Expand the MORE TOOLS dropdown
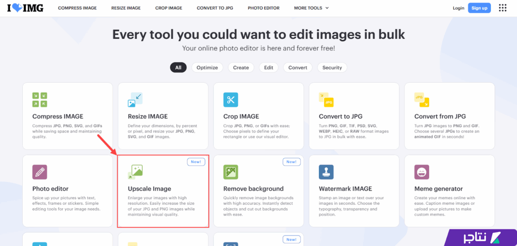Viewport: 517px width, 246px height. click(311, 8)
